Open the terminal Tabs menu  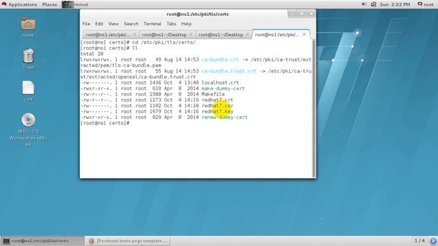click(171, 24)
